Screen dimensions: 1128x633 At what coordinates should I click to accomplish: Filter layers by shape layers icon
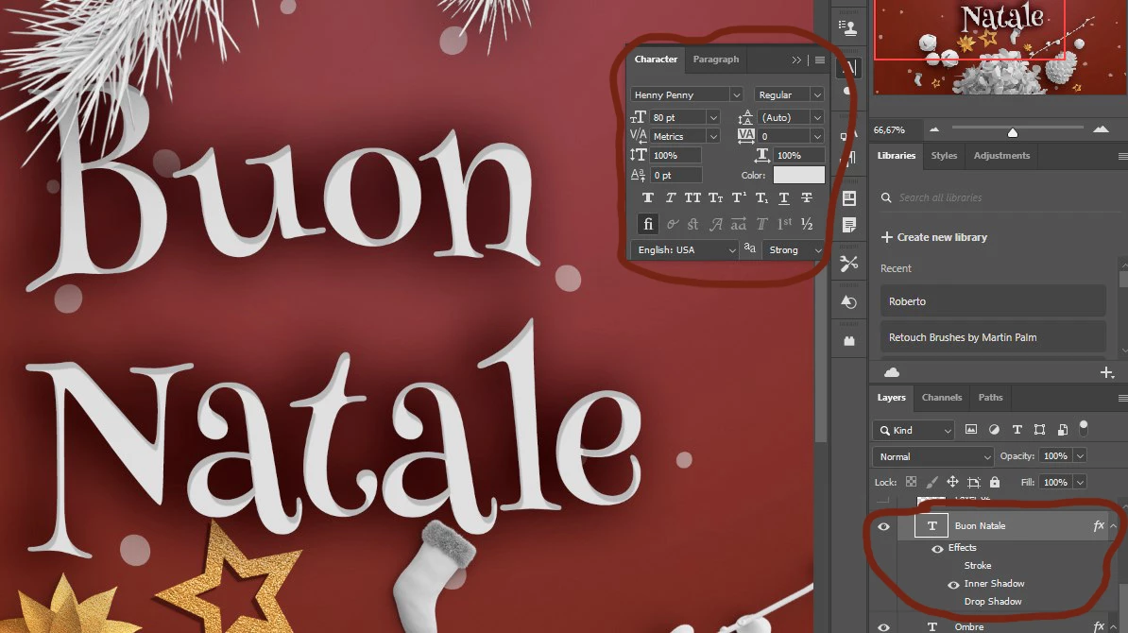(1039, 430)
